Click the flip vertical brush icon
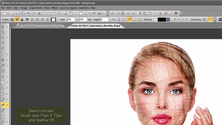This screenshot has height=125, width=222. point(119,19)
